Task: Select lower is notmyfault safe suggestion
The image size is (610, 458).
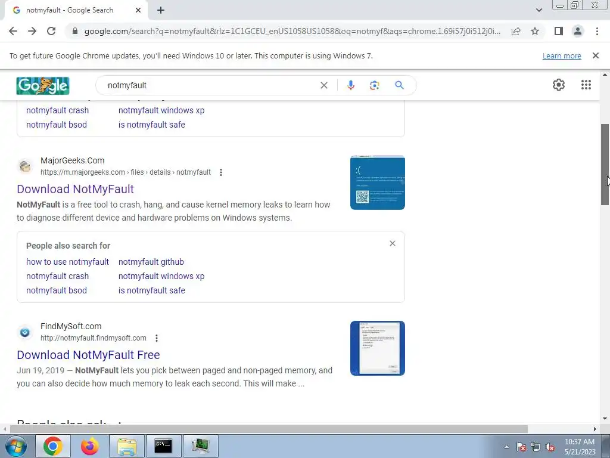Action: [x=151, y=290]
